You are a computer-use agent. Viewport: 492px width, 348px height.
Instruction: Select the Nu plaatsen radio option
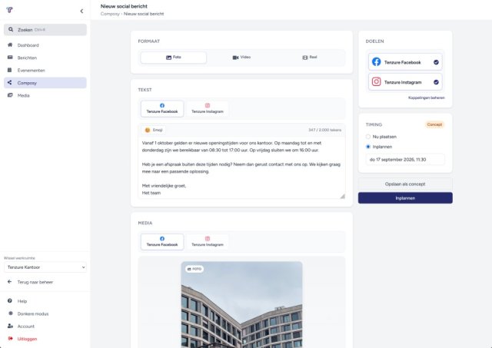point(368,137)
